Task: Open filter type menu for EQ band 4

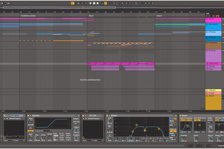Action: 137,138
